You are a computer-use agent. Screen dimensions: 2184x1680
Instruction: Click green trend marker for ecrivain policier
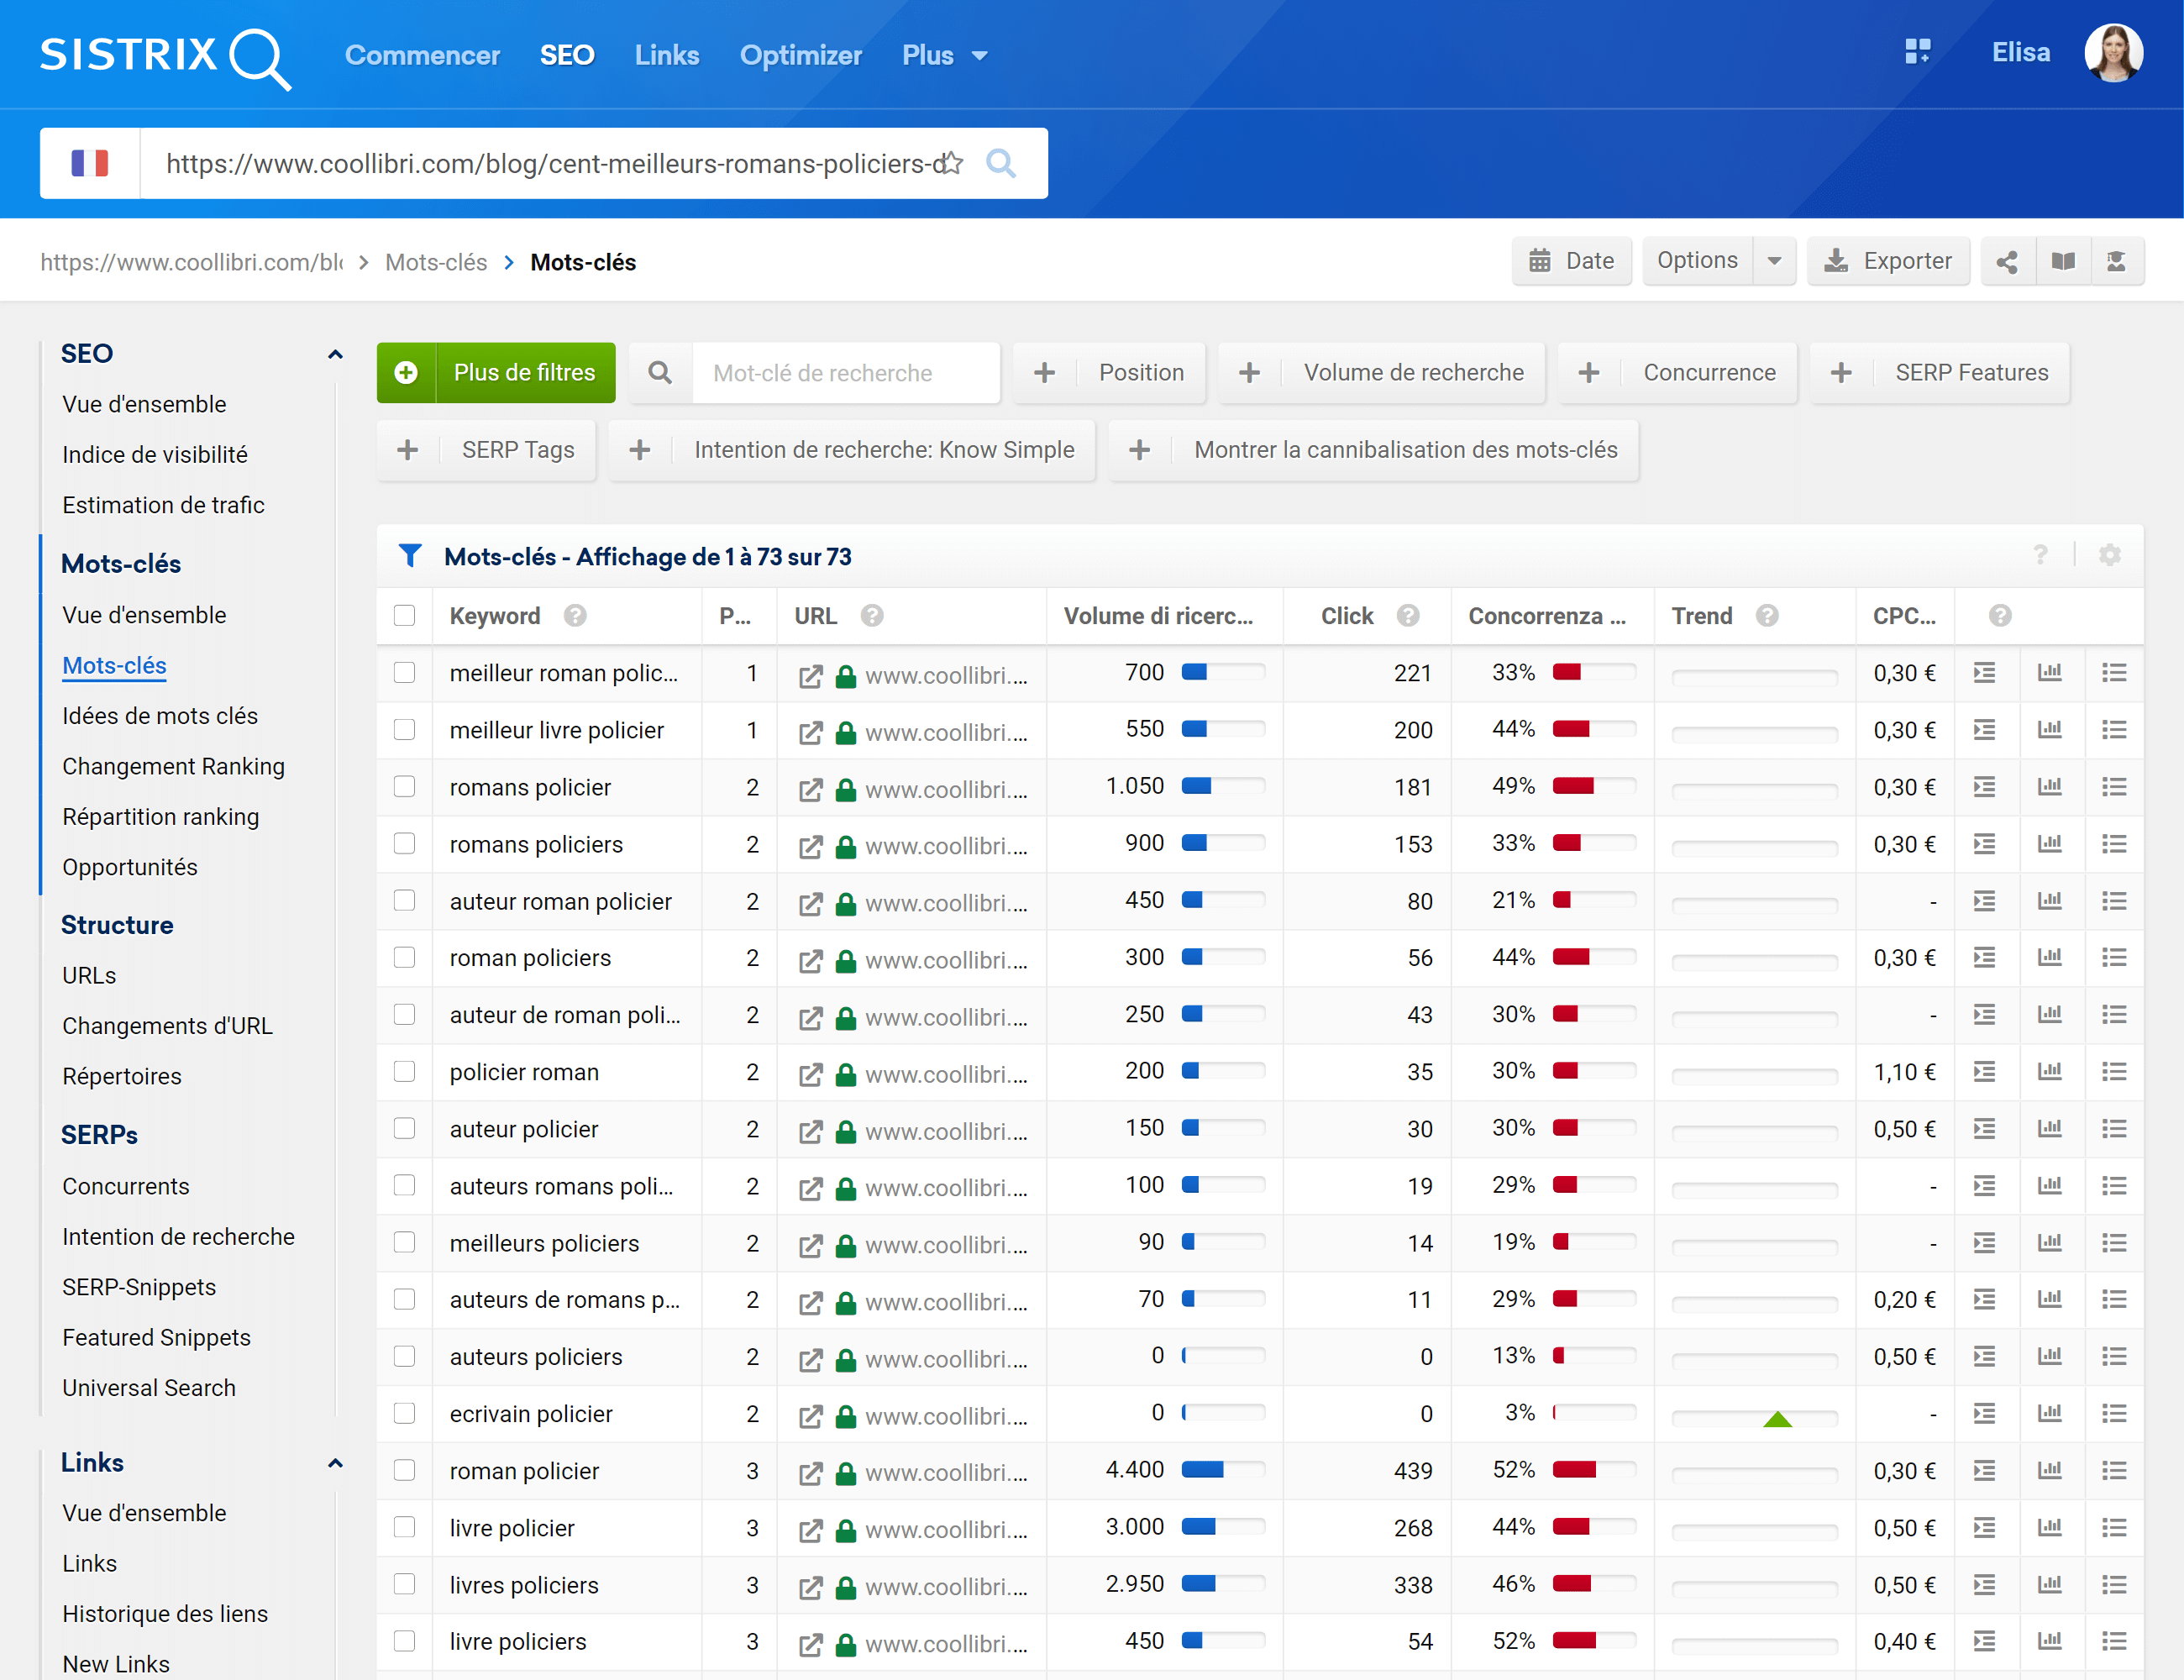(1778, 1418)
